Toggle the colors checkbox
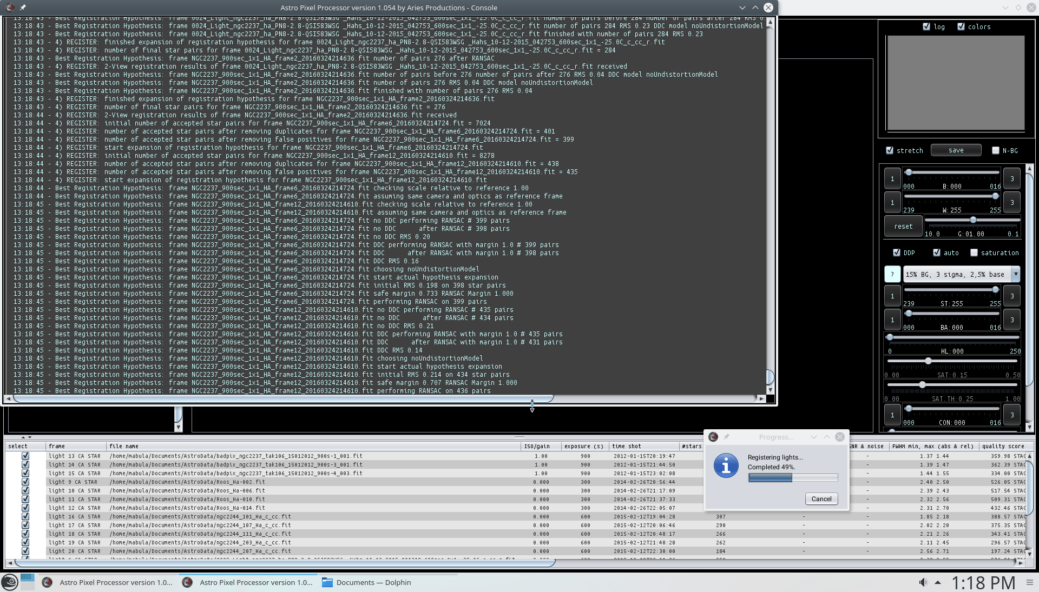1039x592 pixels. [x=961, y=26]
